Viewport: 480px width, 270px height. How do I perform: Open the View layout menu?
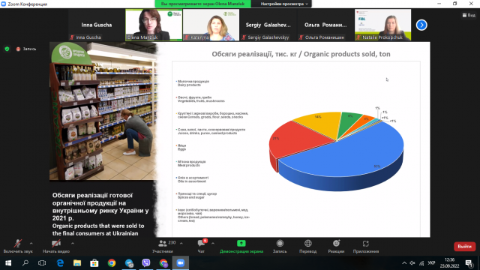[469, 15]
